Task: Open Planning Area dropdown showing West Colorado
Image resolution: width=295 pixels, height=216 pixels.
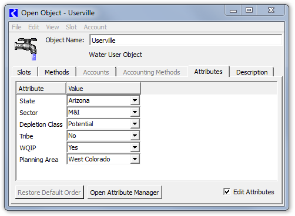Action: click(135, 159)
